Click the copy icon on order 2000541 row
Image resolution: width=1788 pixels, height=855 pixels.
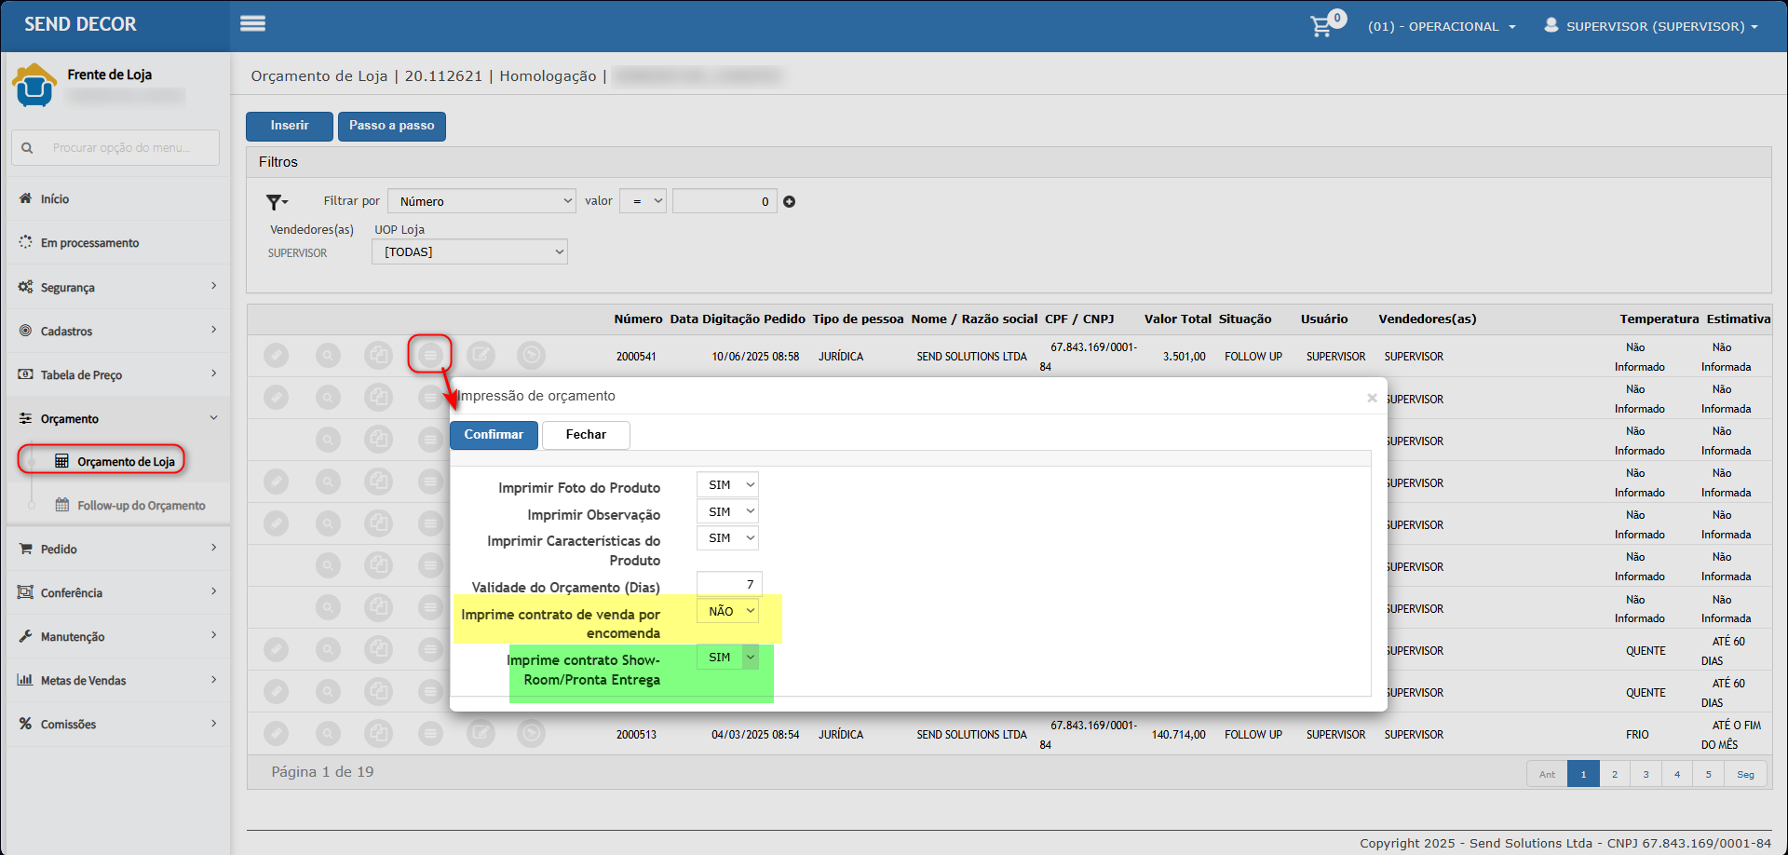[x=378, y=355]
